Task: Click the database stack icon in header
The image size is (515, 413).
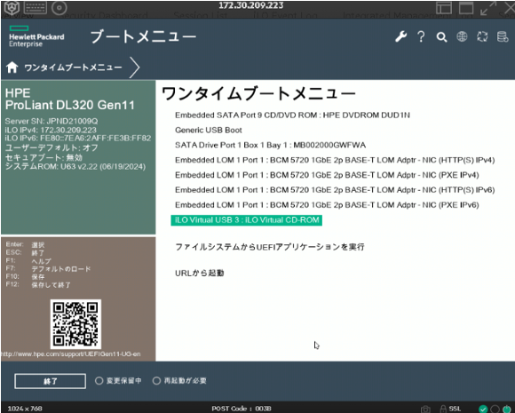Action: point(503,36)
